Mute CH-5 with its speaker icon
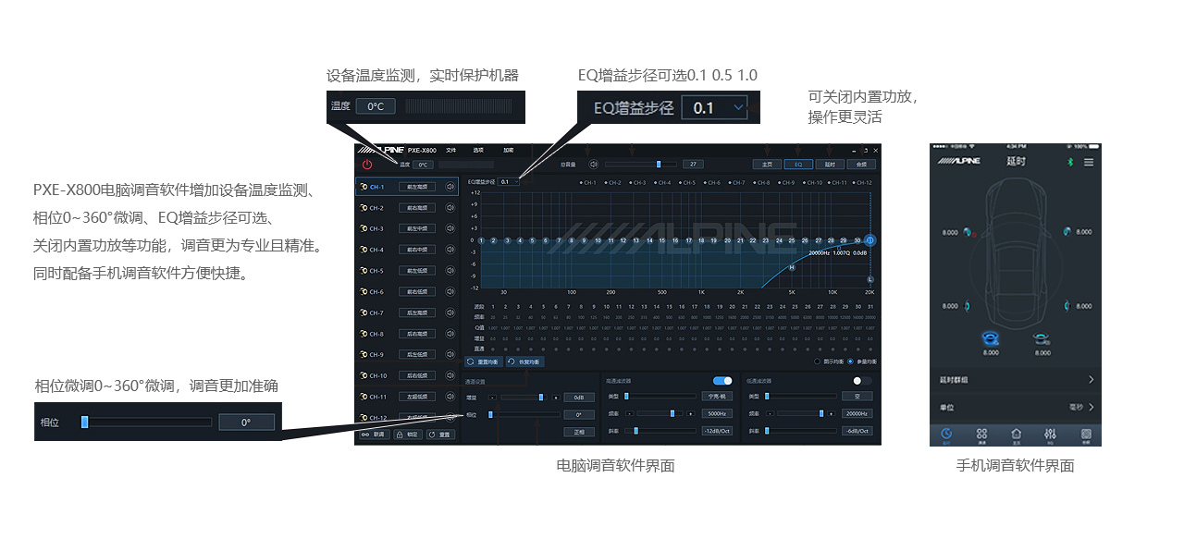1184x539 pixels. pos(450,271)
